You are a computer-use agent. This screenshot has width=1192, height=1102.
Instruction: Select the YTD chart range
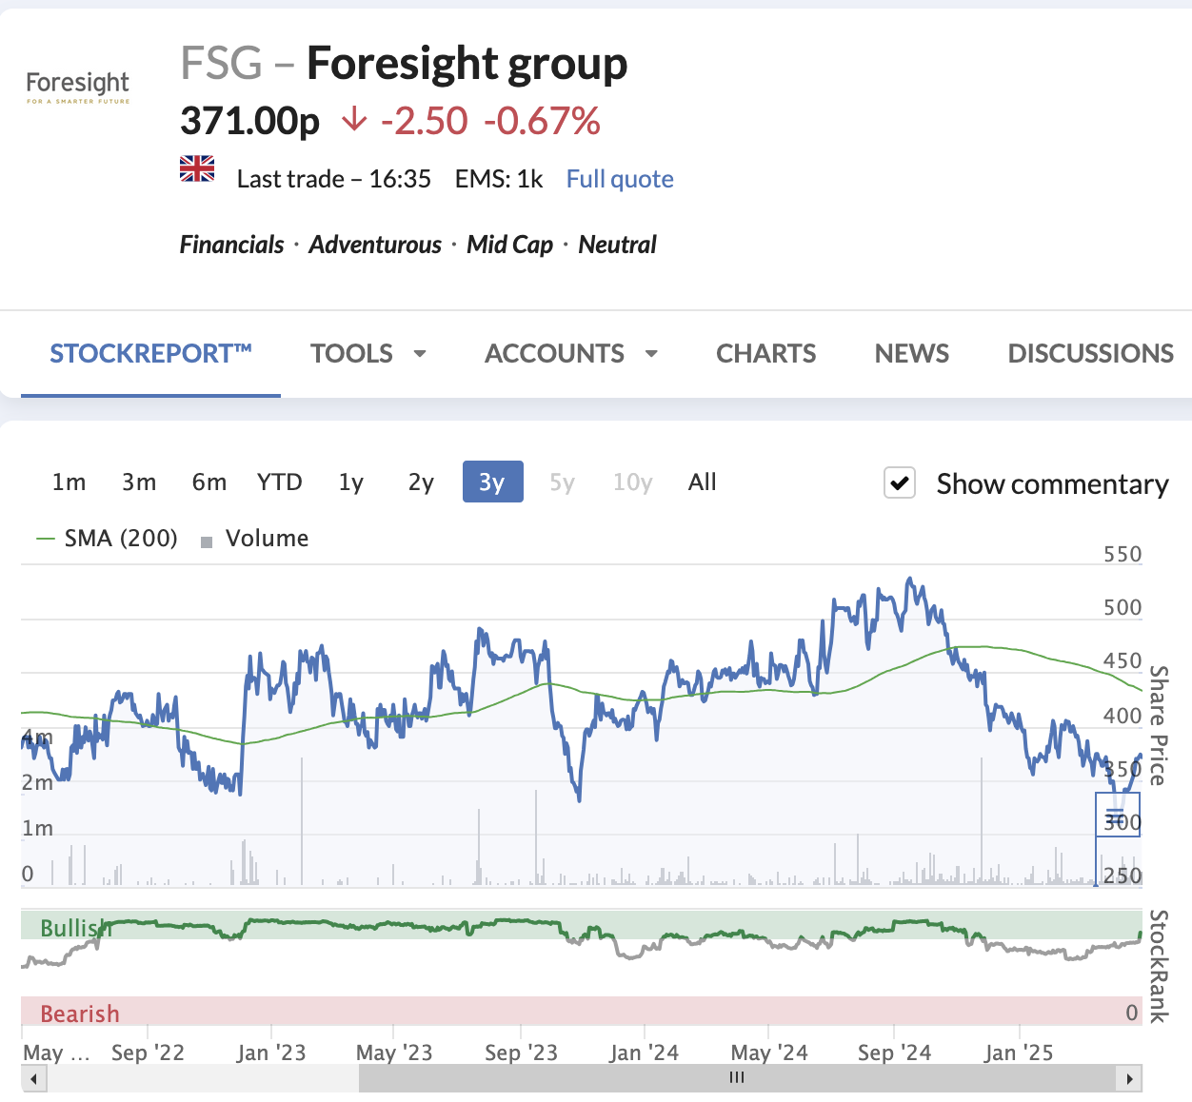280,482
